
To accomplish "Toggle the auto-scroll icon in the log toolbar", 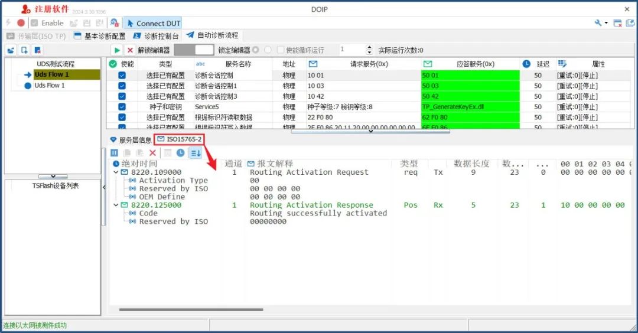I will [196, 153].
